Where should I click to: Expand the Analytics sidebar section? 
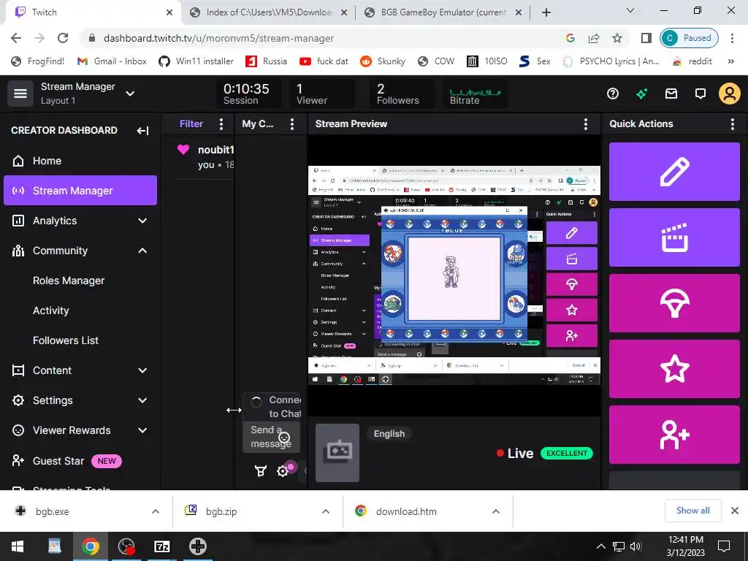142,221
